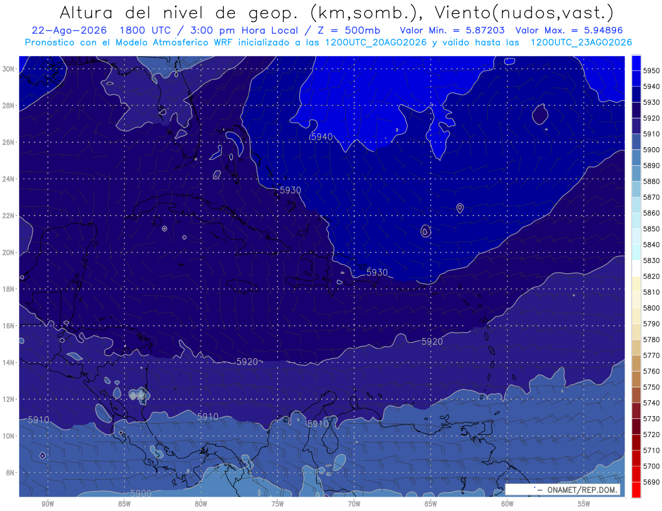The height and width of the screenshot is (511, 662).
Task: Click the 5890 color scale label
Action: (651, 165)
